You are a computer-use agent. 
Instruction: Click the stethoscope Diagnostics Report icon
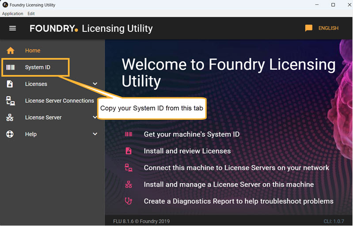[129, 201]
